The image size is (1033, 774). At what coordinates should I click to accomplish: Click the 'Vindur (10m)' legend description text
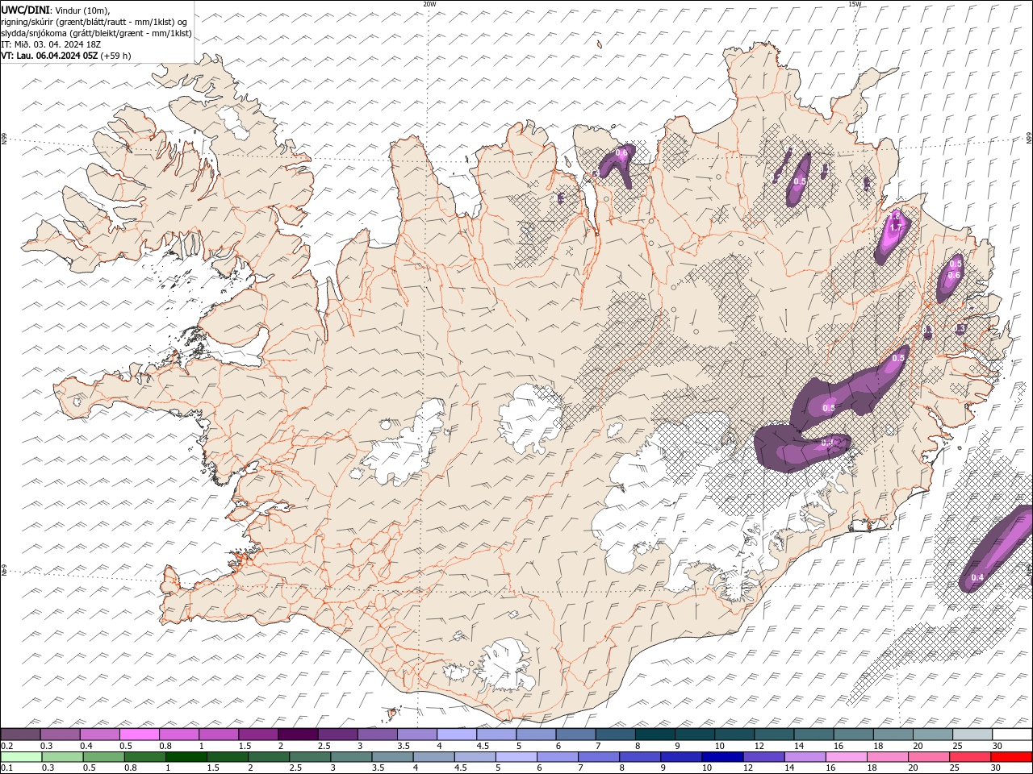tap(82, 10)
